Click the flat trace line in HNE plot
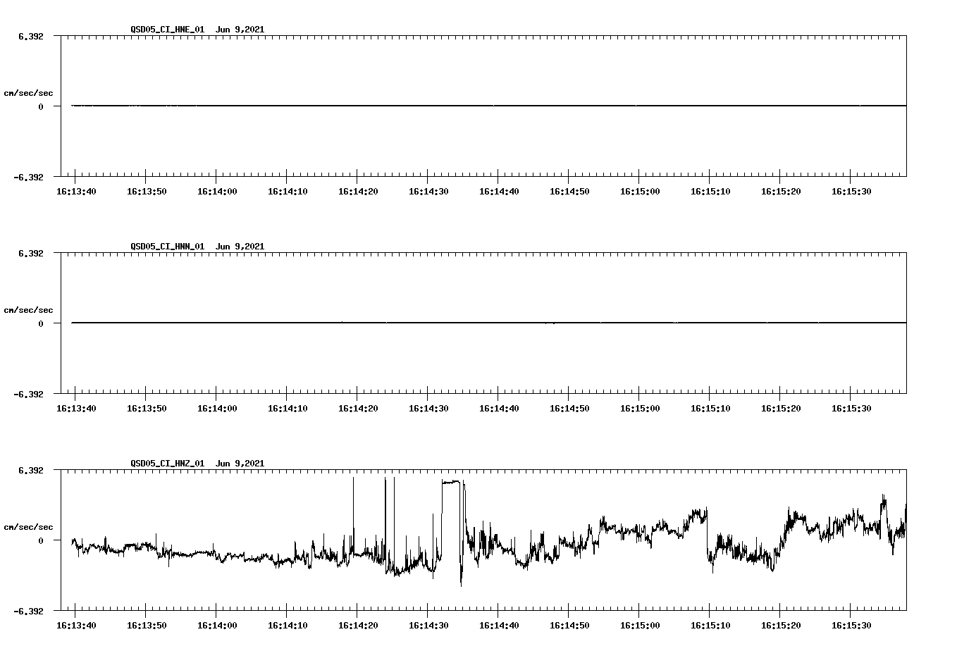 click(489, 106)
